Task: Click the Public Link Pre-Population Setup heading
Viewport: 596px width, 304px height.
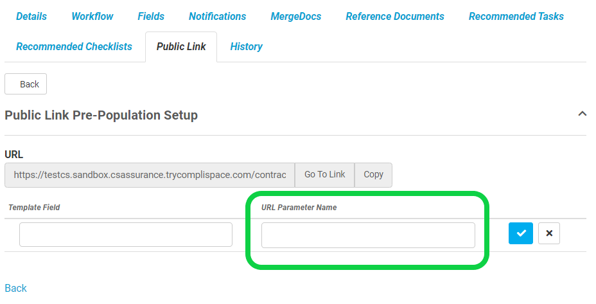Action: [101, 115]
